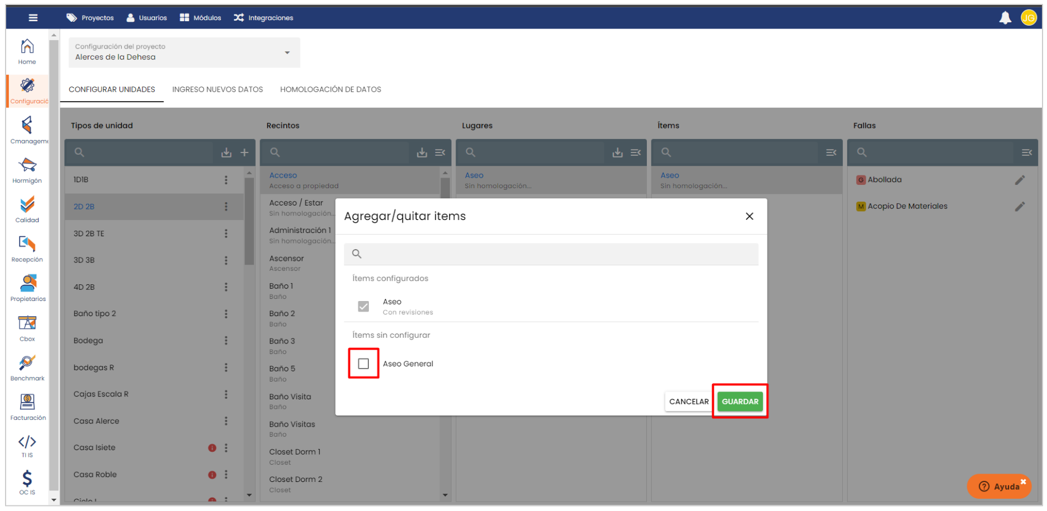
Task: Click the Cancelar button
Action: pos(688,402)
